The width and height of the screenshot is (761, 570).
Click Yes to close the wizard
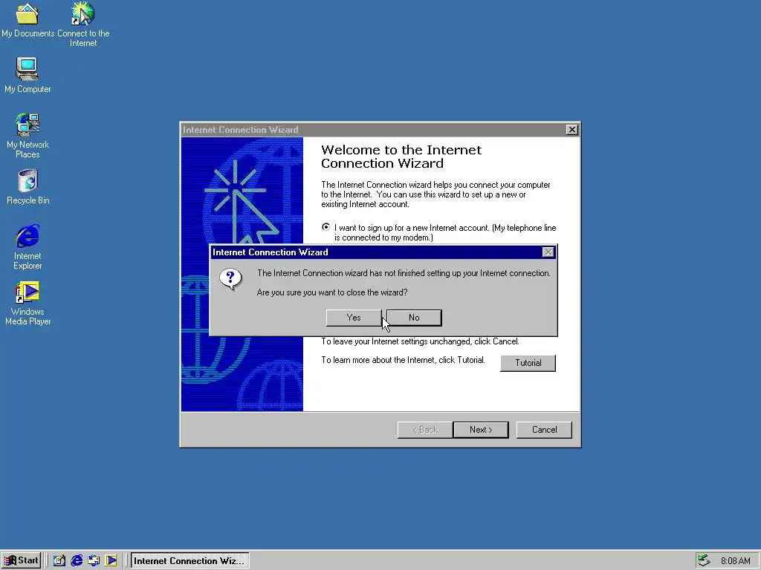coord(353,318)
